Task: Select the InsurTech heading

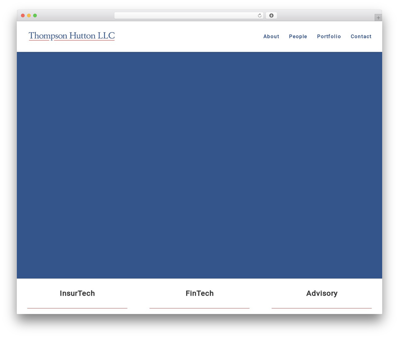Action: (77, 293)
